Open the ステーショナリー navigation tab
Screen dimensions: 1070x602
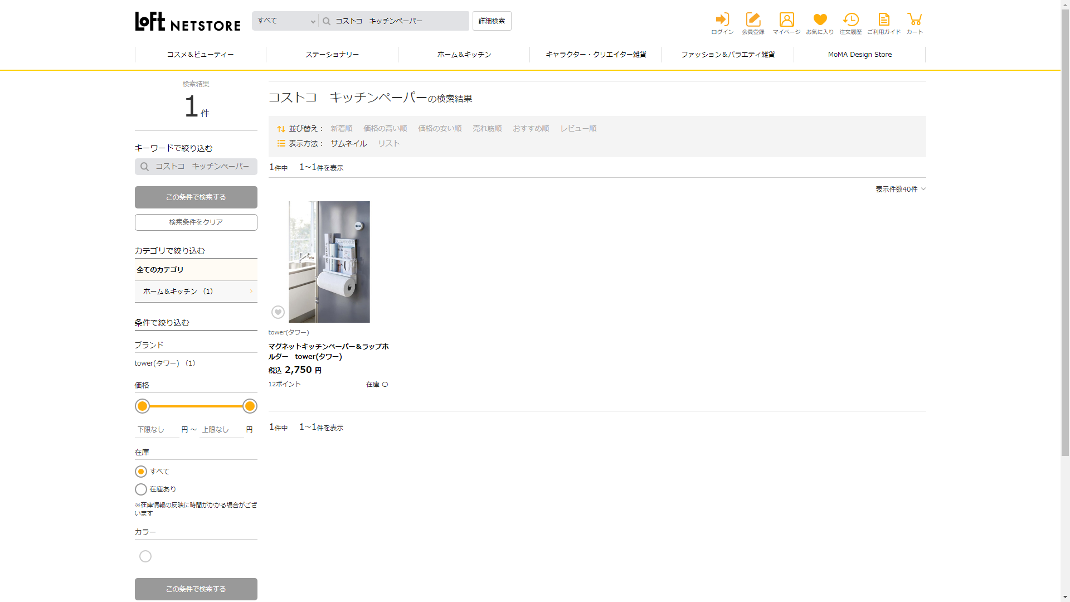click(332, 55)
